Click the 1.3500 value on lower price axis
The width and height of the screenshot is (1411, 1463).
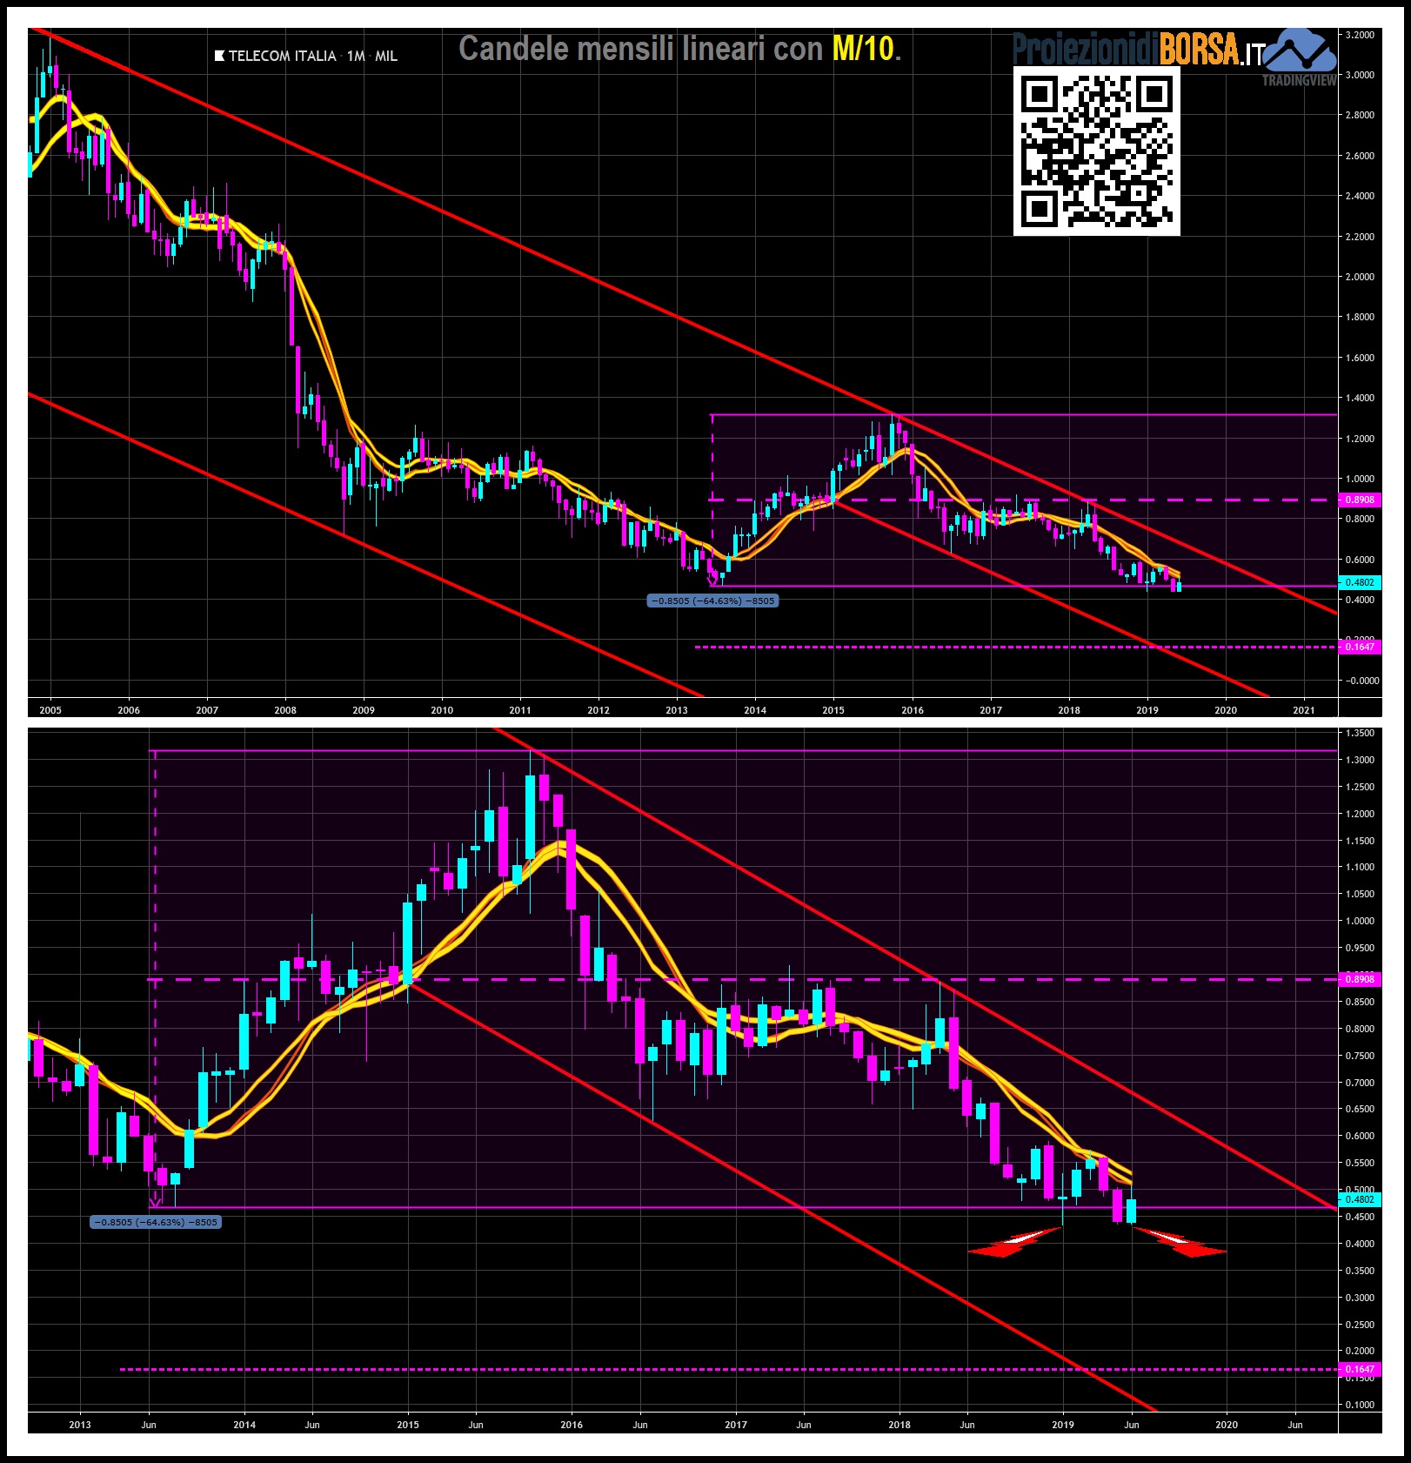(x=1360, y=733)
